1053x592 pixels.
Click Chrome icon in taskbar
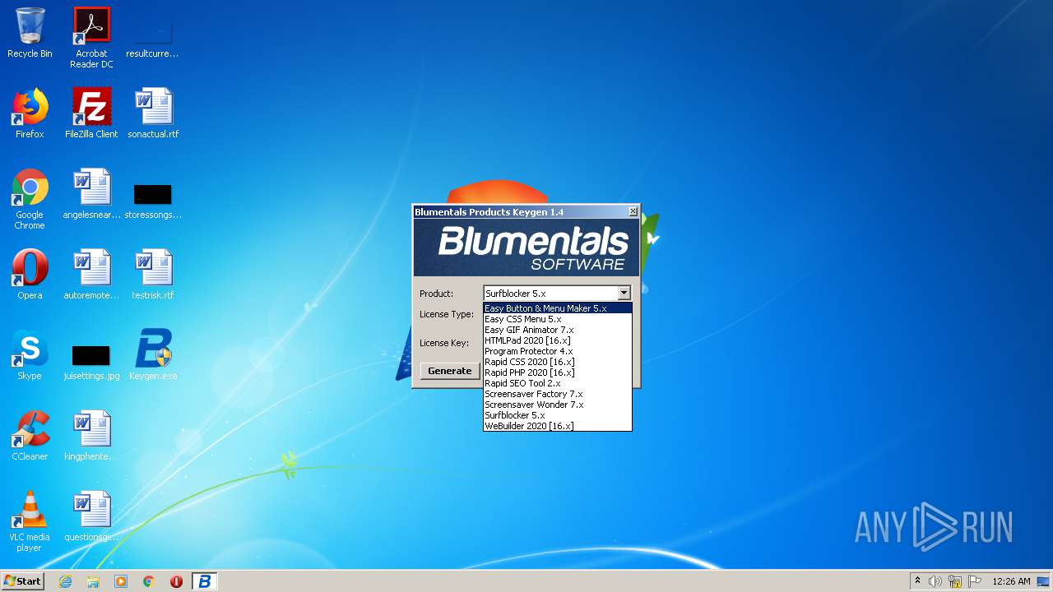pyautogui.click(x=149, y=581)
